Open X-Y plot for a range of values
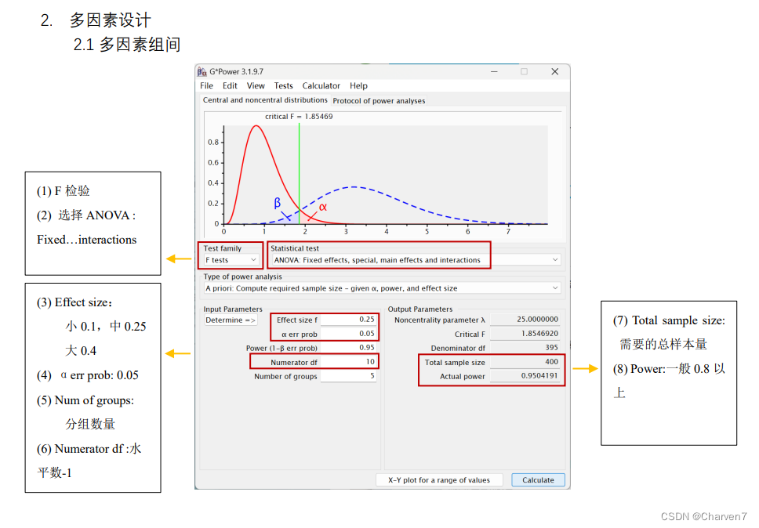The width and height of the screenshot is (759, 528). pos(439,479)
